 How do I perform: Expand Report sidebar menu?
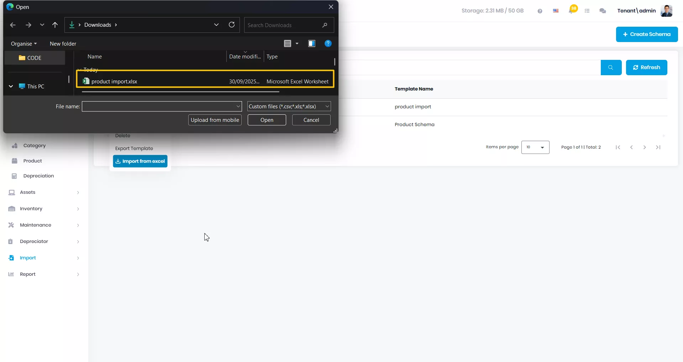[x=44, y=274]
